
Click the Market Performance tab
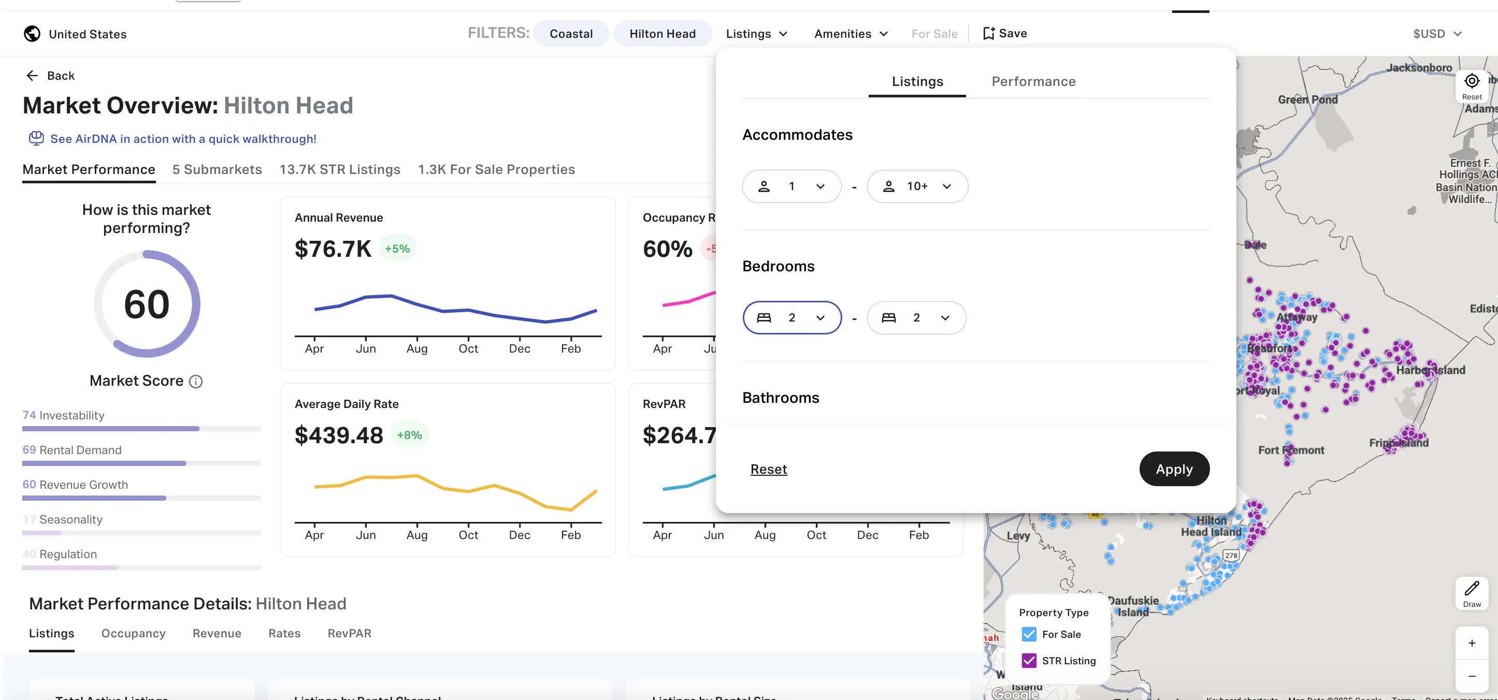89,169
